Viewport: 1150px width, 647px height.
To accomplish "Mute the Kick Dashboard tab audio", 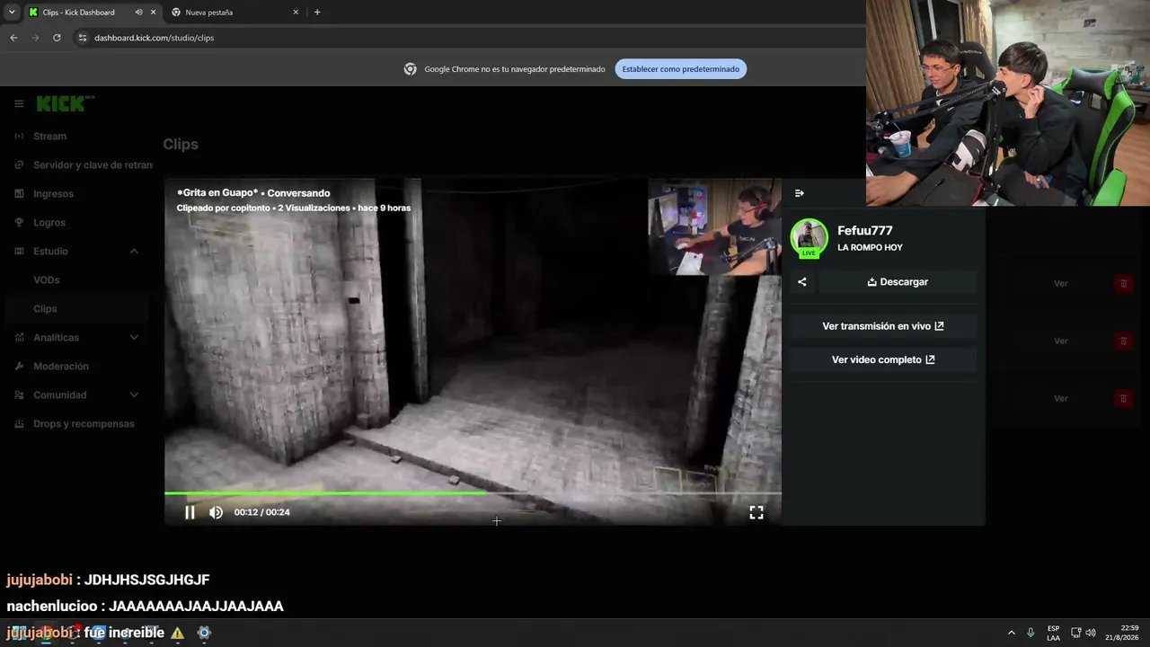I will [x=138, y=13].
